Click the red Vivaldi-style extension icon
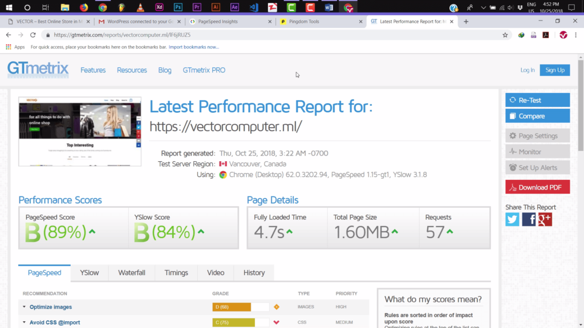This screenshot has height=328, width=584. point(563,35)
